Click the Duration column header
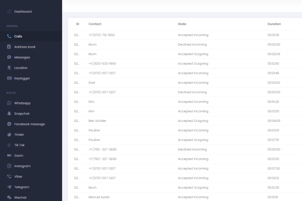302x201 pixels. 274,24
